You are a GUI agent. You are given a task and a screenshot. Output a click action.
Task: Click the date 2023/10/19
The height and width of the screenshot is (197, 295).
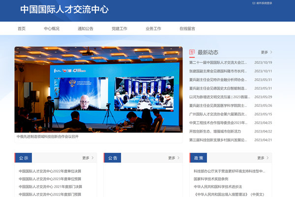263,63
